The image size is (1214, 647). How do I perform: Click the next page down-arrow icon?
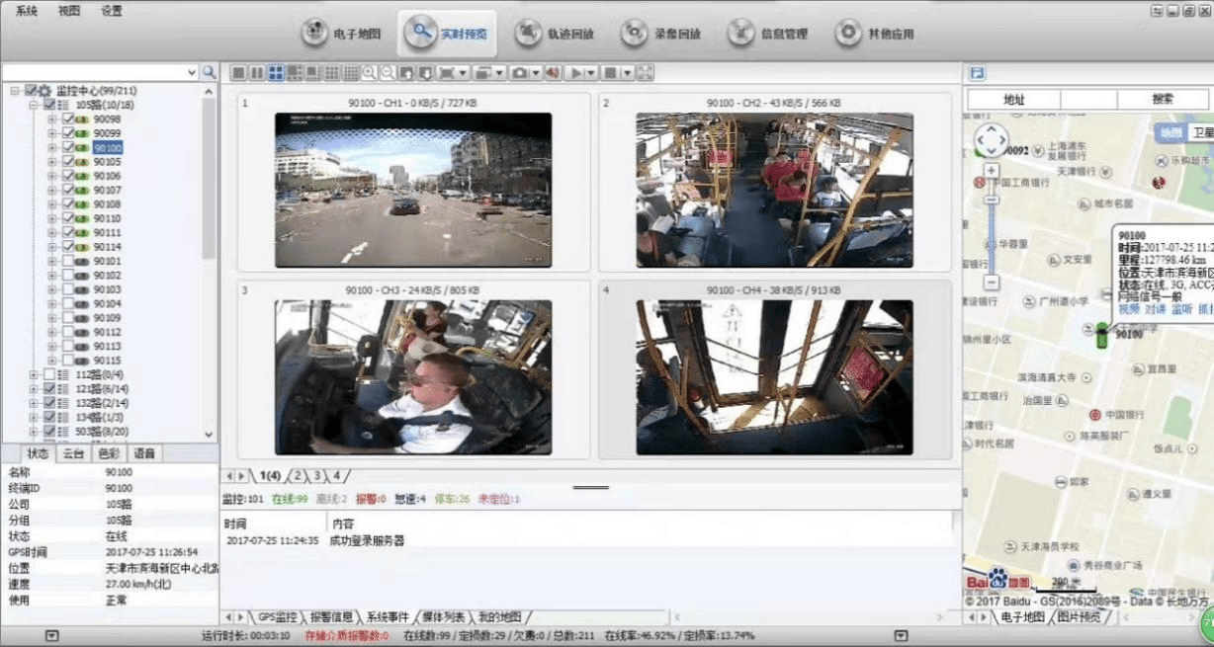coord(426,73)
